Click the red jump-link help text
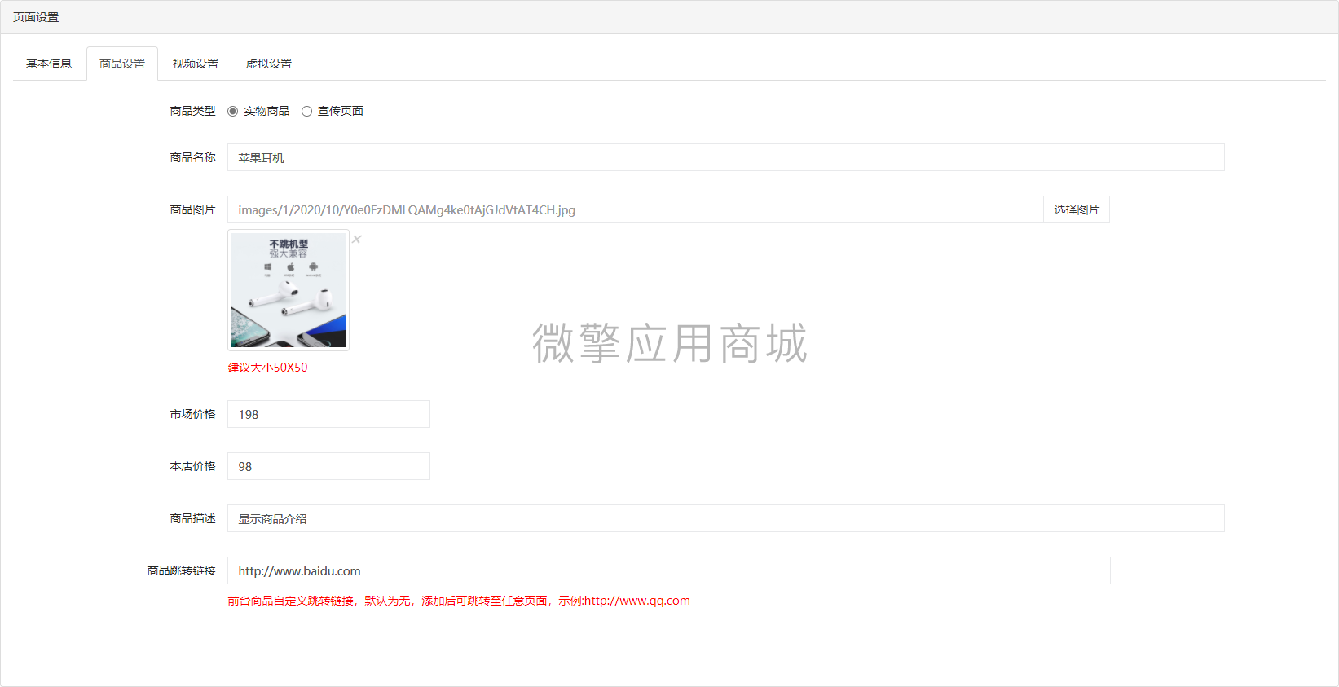 (459, 601)
